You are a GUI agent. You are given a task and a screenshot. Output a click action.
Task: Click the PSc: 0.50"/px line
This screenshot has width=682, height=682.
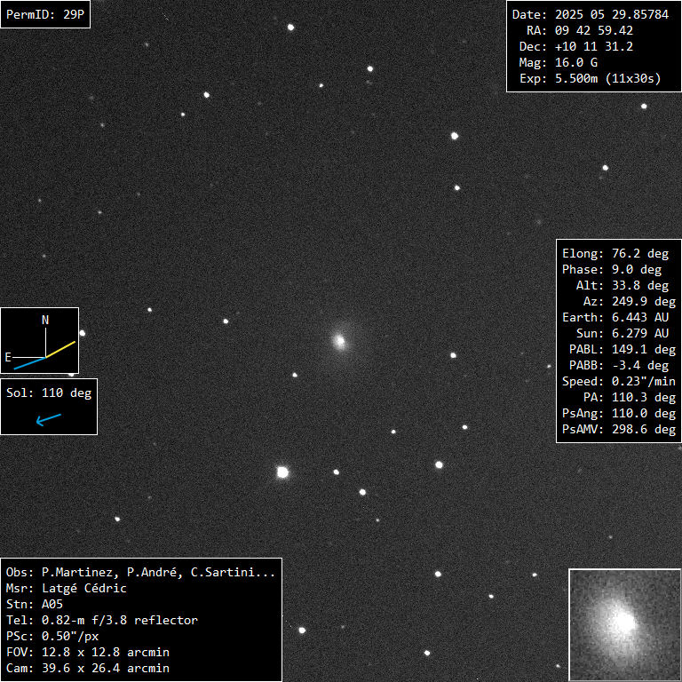[x=52, y=637]
